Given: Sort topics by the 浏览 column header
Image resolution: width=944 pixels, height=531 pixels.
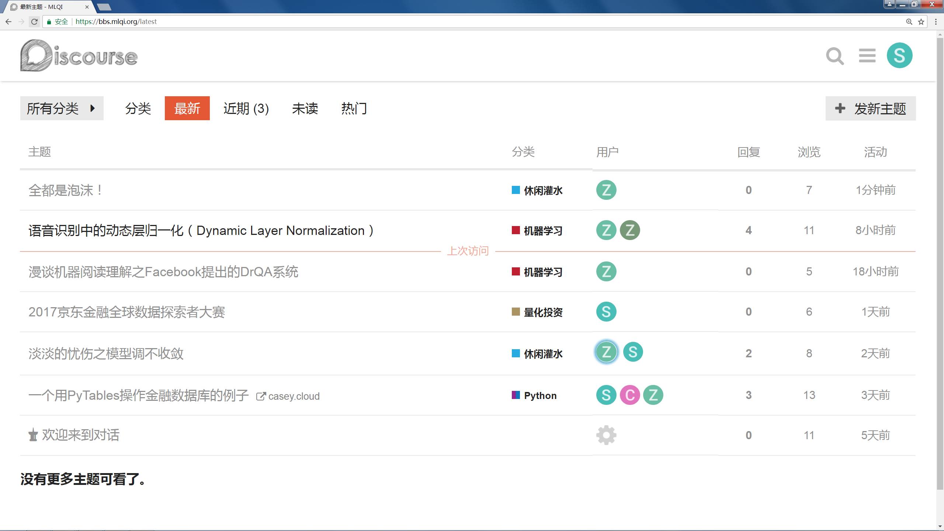Looking at the screenshot, I should (x=809, y=152).
